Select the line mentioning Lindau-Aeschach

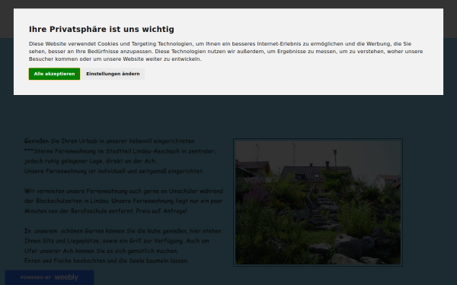(120, 151)
